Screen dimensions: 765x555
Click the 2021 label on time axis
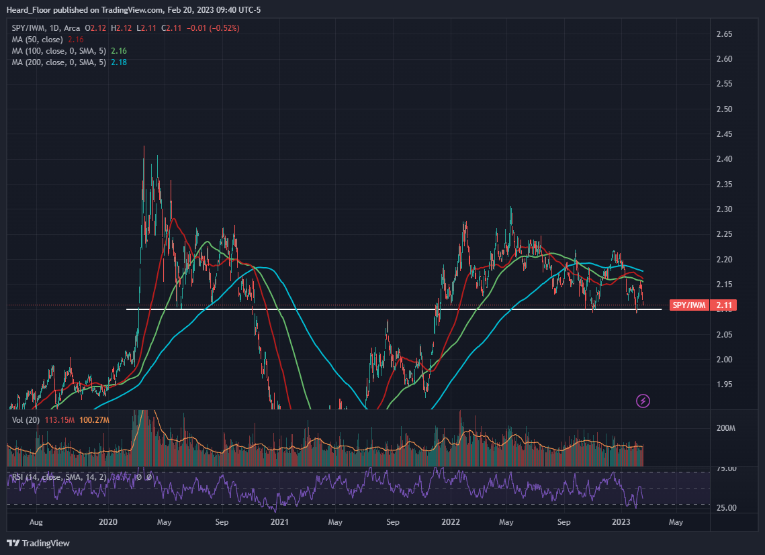(279, 522)
